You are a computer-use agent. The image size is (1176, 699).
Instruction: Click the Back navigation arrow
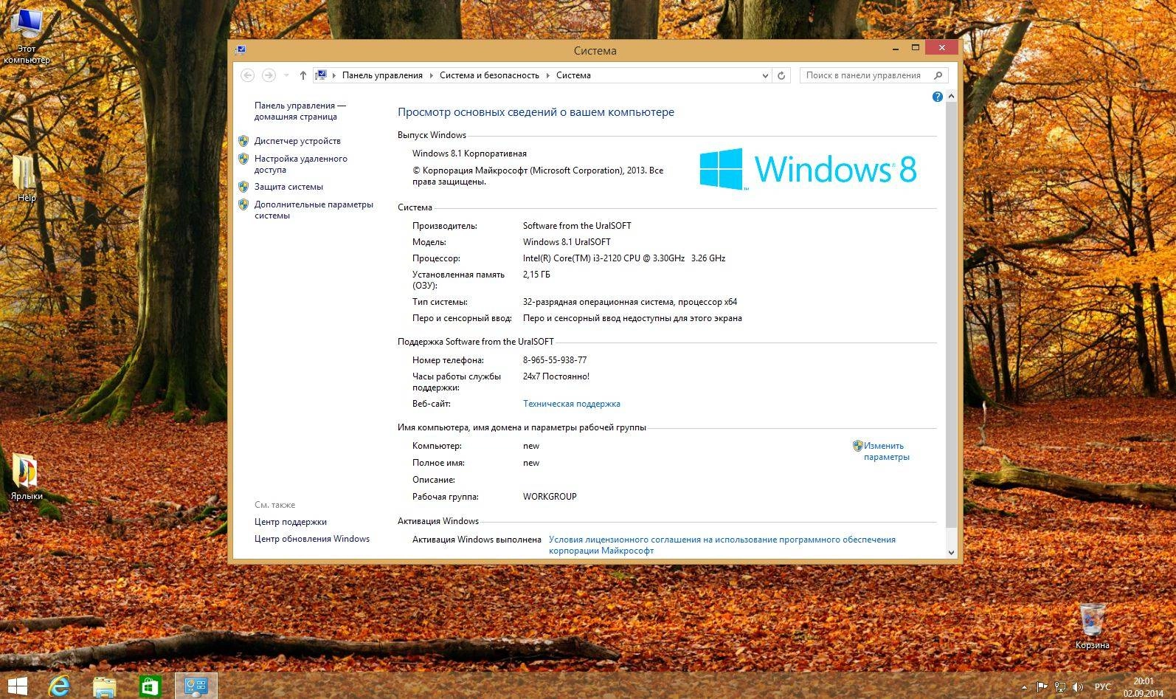(248, 75)
